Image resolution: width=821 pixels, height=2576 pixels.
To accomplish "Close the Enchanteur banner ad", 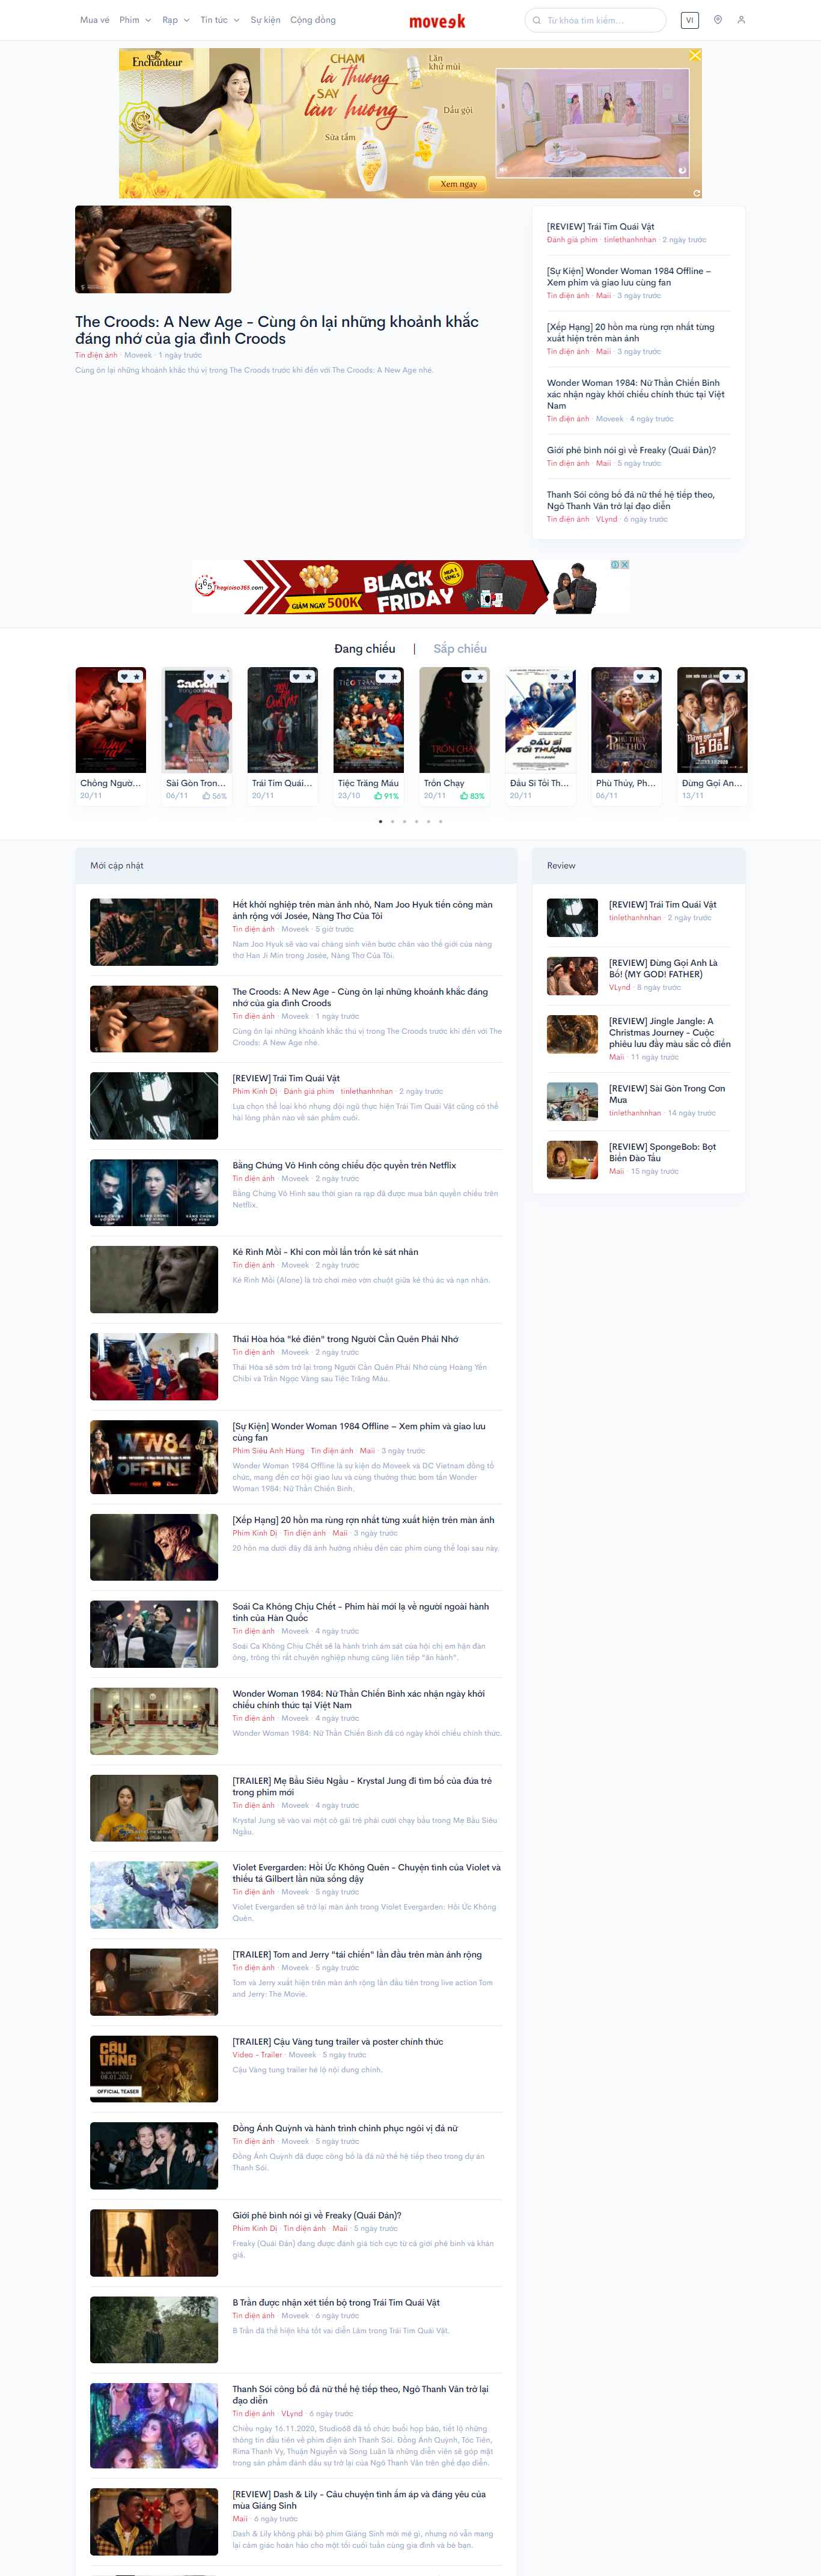I will [694, 56].
